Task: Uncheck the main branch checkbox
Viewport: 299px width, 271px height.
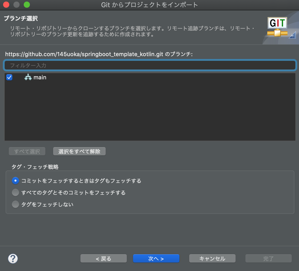Action: tap(9, 77)
